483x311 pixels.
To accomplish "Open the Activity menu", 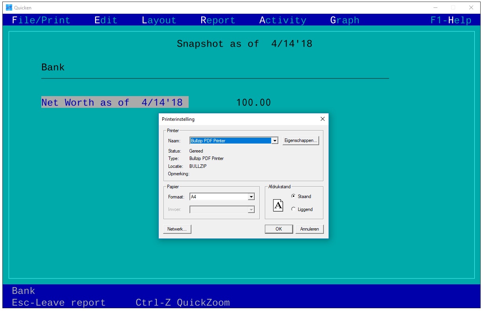I will click(x=283, y=20).
